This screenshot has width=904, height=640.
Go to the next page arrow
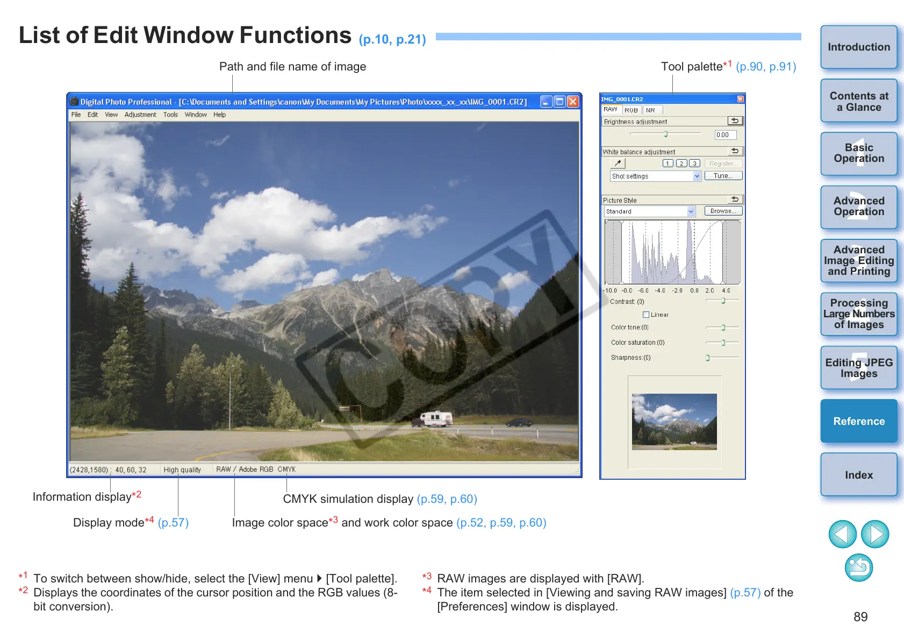pos(876,534)
